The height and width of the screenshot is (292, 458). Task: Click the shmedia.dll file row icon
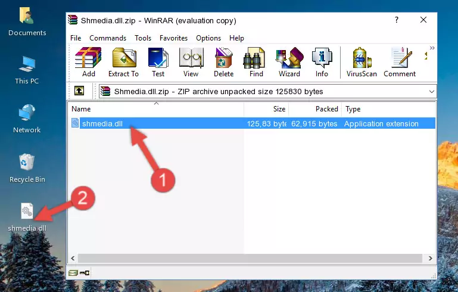tap(75, 123)
